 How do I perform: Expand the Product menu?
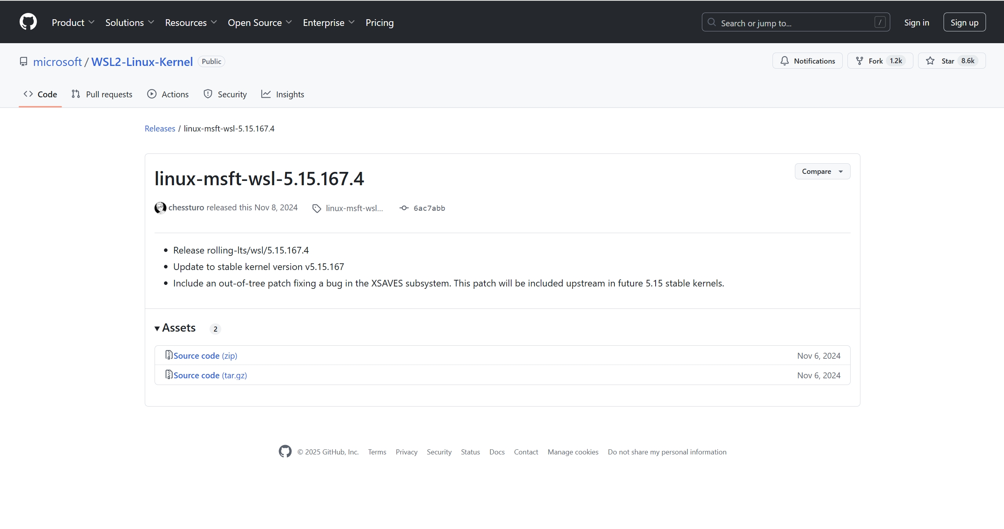(x=73, y=23)
